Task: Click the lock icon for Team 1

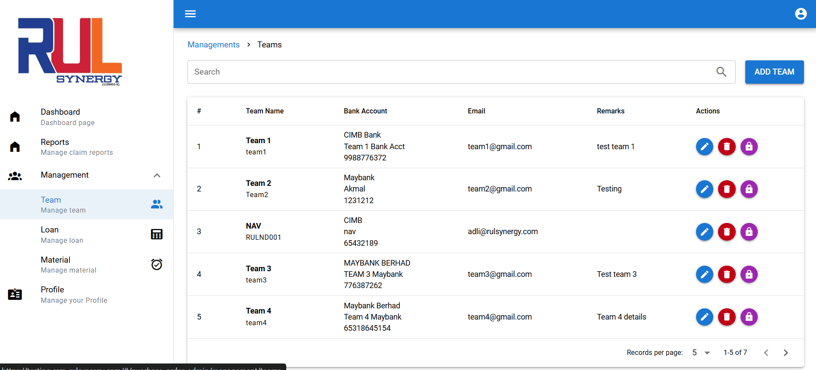Action: tap(749, 147)
